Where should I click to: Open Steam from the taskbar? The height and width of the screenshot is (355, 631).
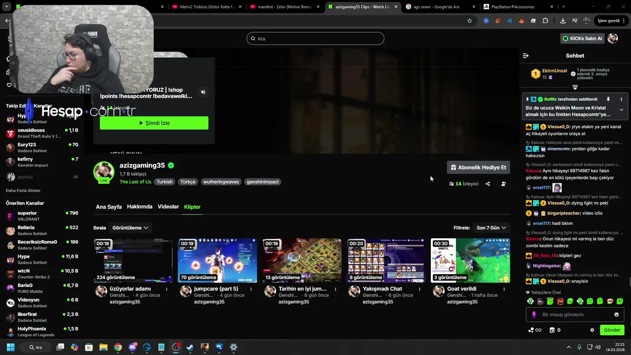click(x=190, y=347)
